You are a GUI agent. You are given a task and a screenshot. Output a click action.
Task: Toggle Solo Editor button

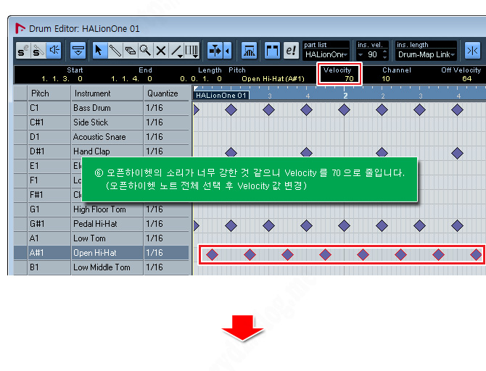coord(23,50)
